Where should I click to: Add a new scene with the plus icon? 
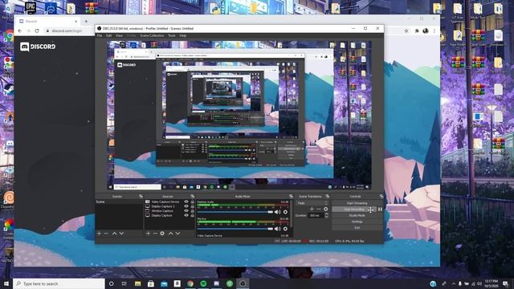click(x=99, y=234)
